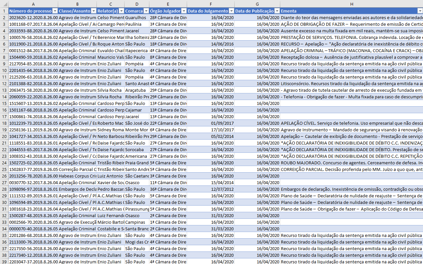Select column G header
The width and height of the screenshot is (423, 264).
257,4
